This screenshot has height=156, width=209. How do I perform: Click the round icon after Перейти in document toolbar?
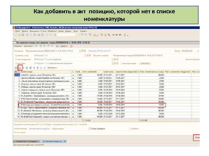[x=71, y=46]
